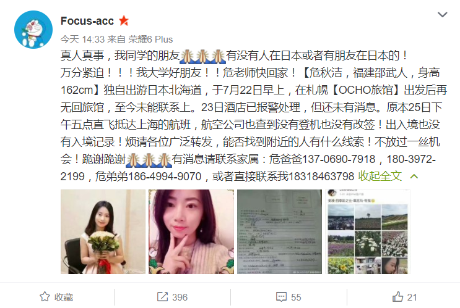Click the comment bubble icon
460x308 pixels.
[x=281, y=297]
